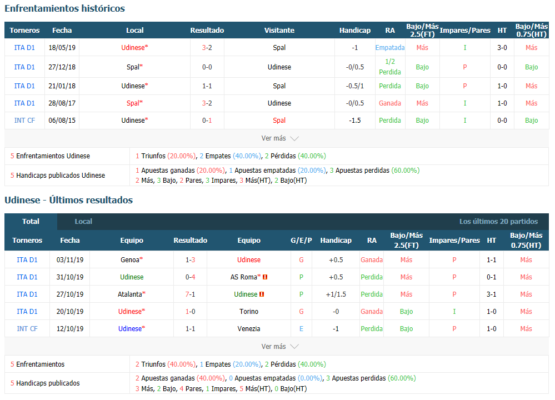This screenshot has height=400, width=555.
Task: Click the Handicap header in historical table
Action: tap(354, 31)
